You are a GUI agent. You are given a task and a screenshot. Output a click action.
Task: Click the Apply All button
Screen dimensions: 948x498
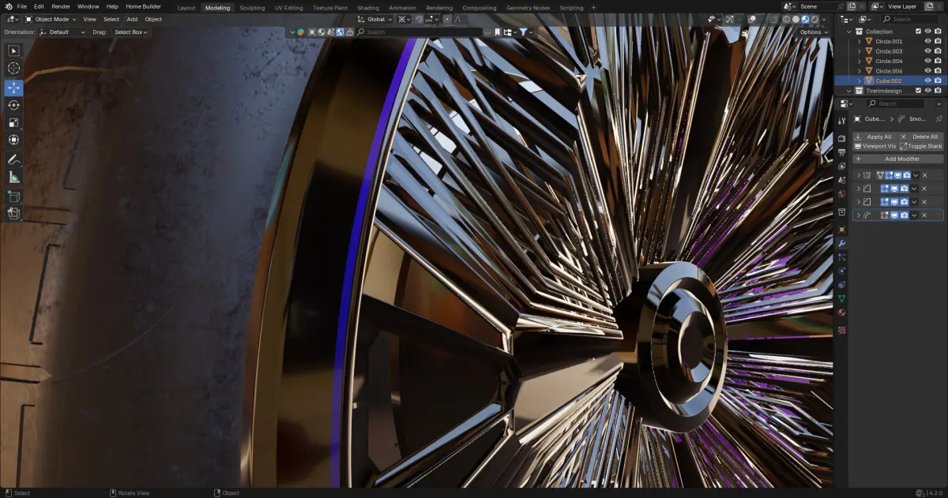click(x=875, y=137)
